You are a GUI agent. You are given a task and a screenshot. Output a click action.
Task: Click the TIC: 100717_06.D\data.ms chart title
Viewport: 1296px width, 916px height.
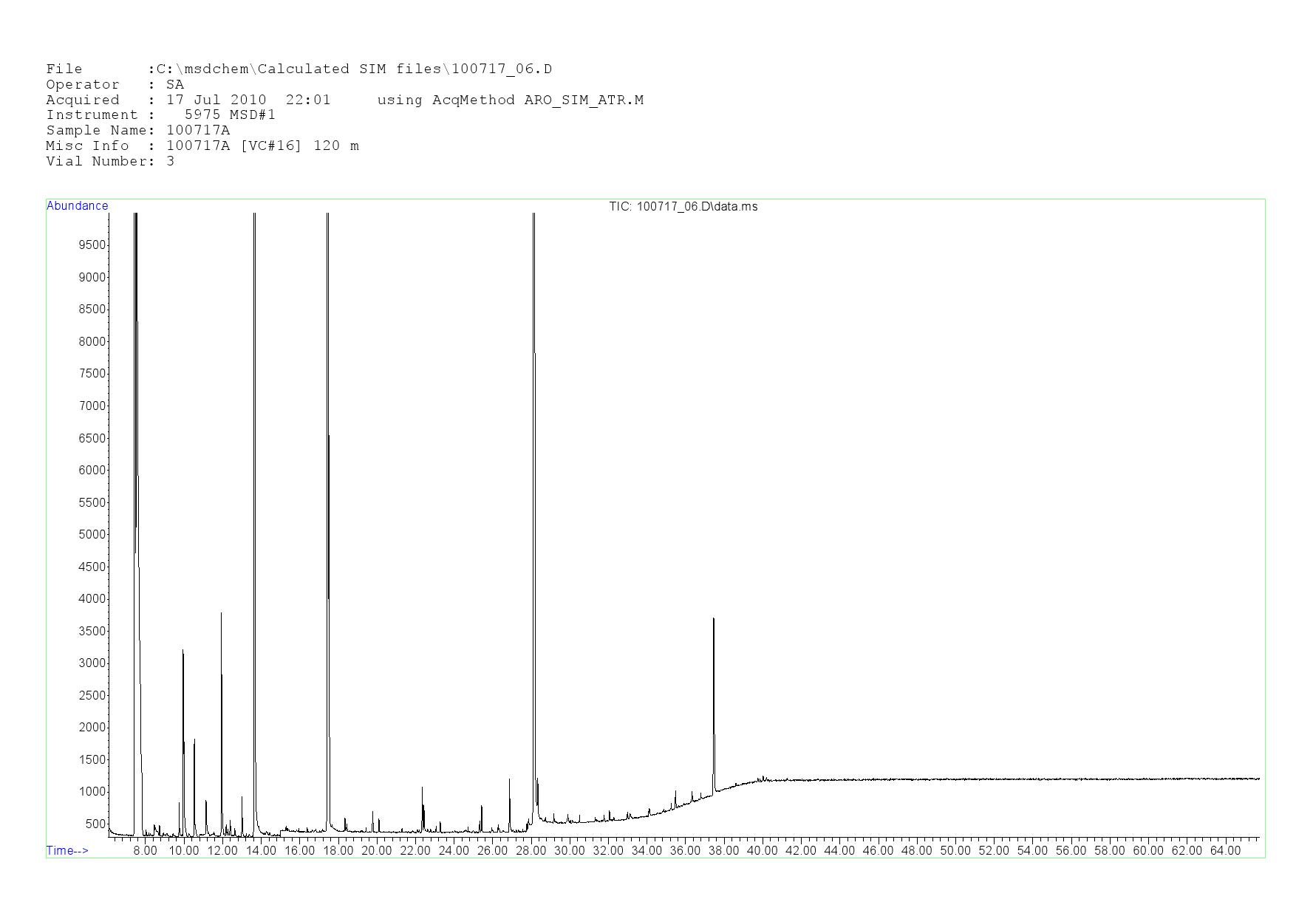(x=683, y=207)
